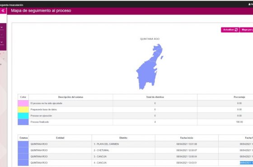Screen dimensions: 253x167
Task: Open the Mapa por button
Action: coord(247,30)
